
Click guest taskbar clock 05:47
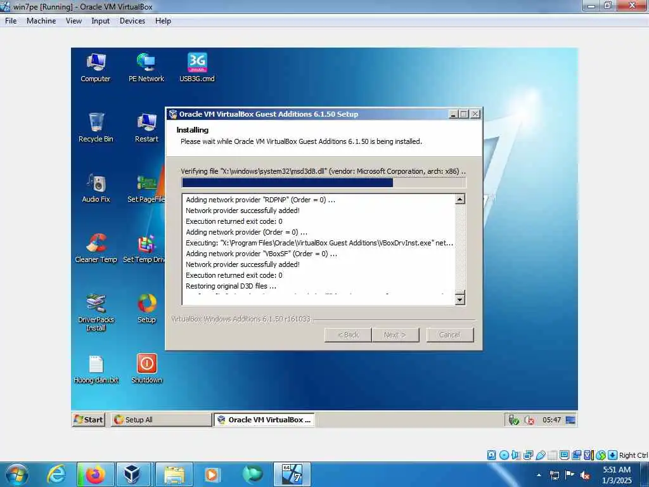(x=551, y=420)
